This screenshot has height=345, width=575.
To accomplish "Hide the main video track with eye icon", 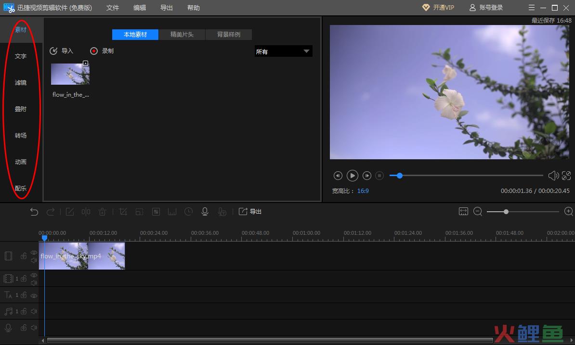I will (34, 253).
